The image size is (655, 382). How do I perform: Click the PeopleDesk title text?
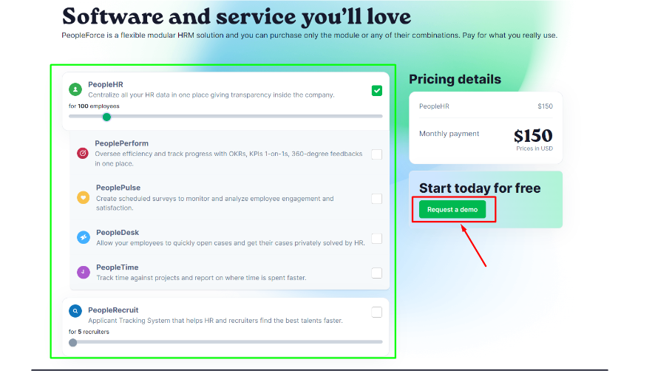pyautogui.click(x=118, y=233)
